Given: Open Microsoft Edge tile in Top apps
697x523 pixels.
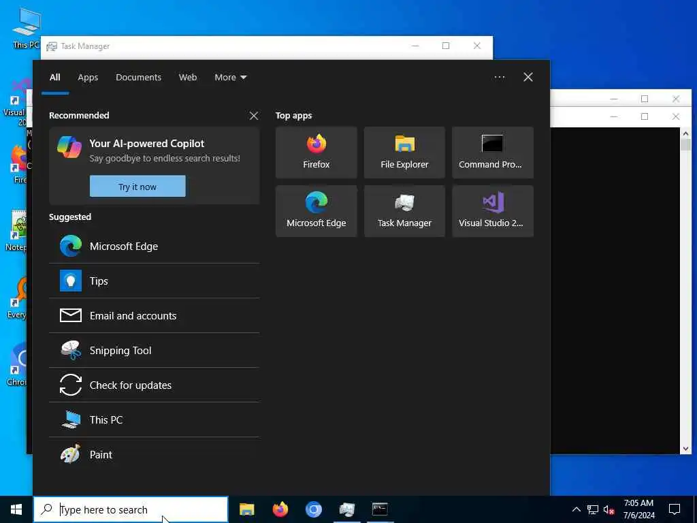Looking at the screenshot, I should [x=316, y=211].
